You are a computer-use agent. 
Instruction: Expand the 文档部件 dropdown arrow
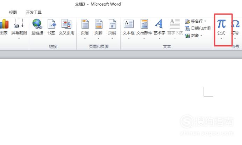point(144,38)
